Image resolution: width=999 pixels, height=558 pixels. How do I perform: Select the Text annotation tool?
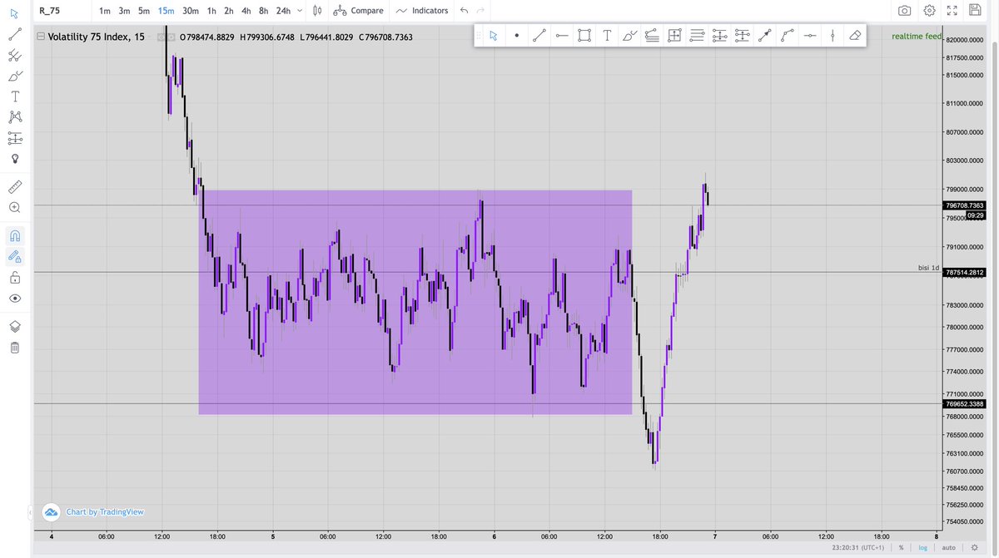(14, 96)
